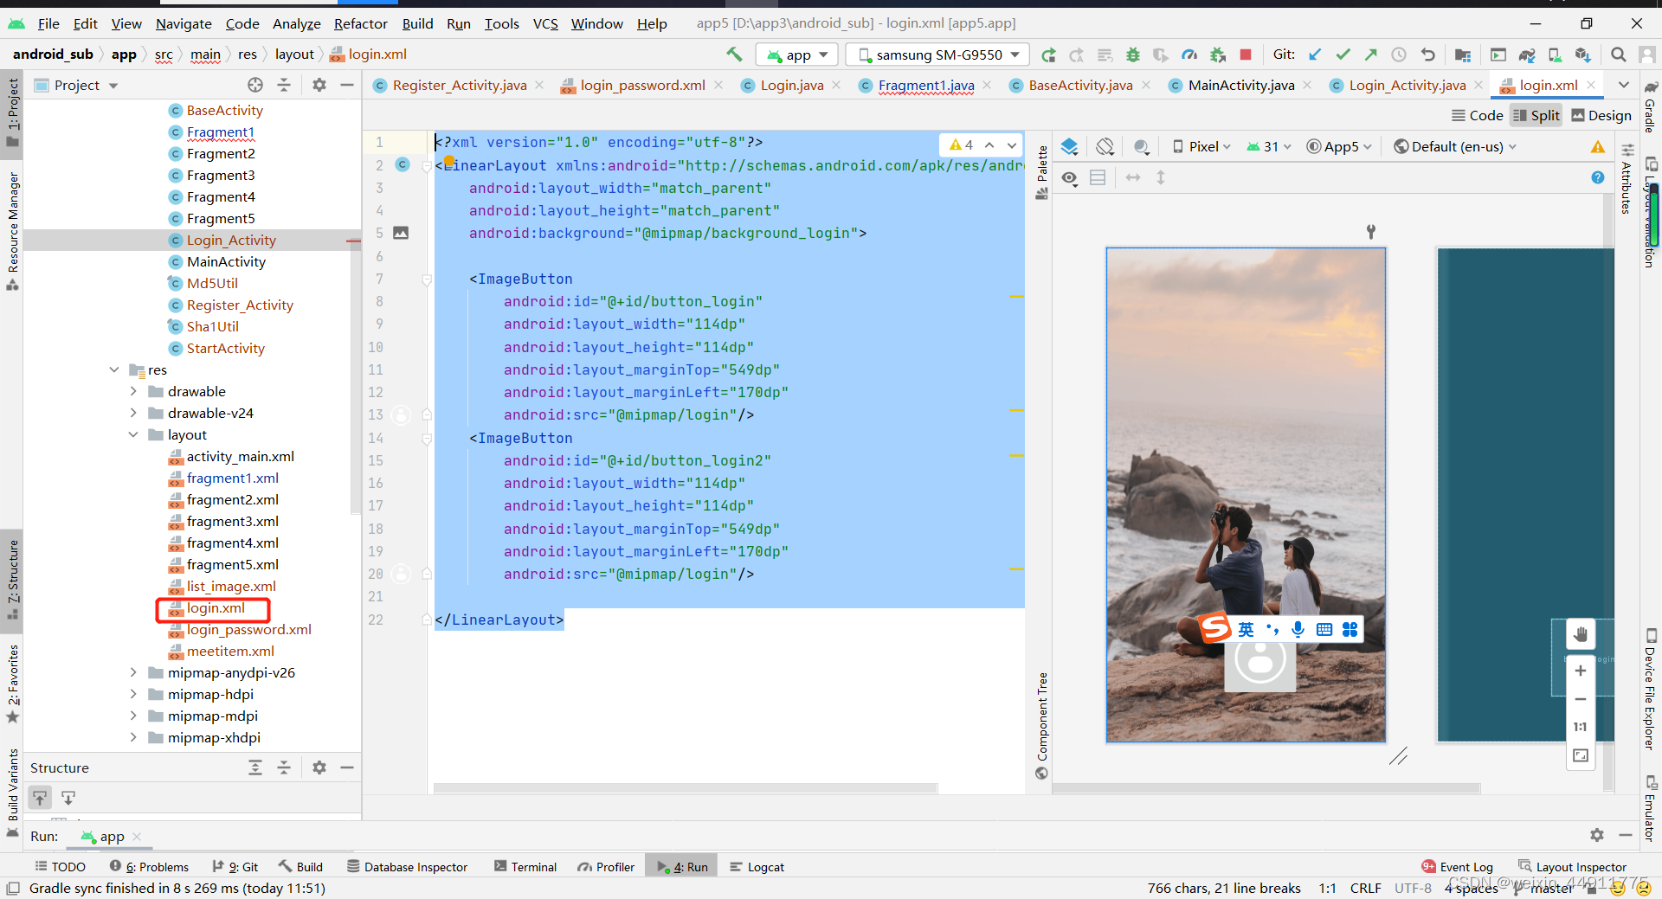Click locate file target icon in Project panel
The image size is (1662, 899).
tap(255, 85)
